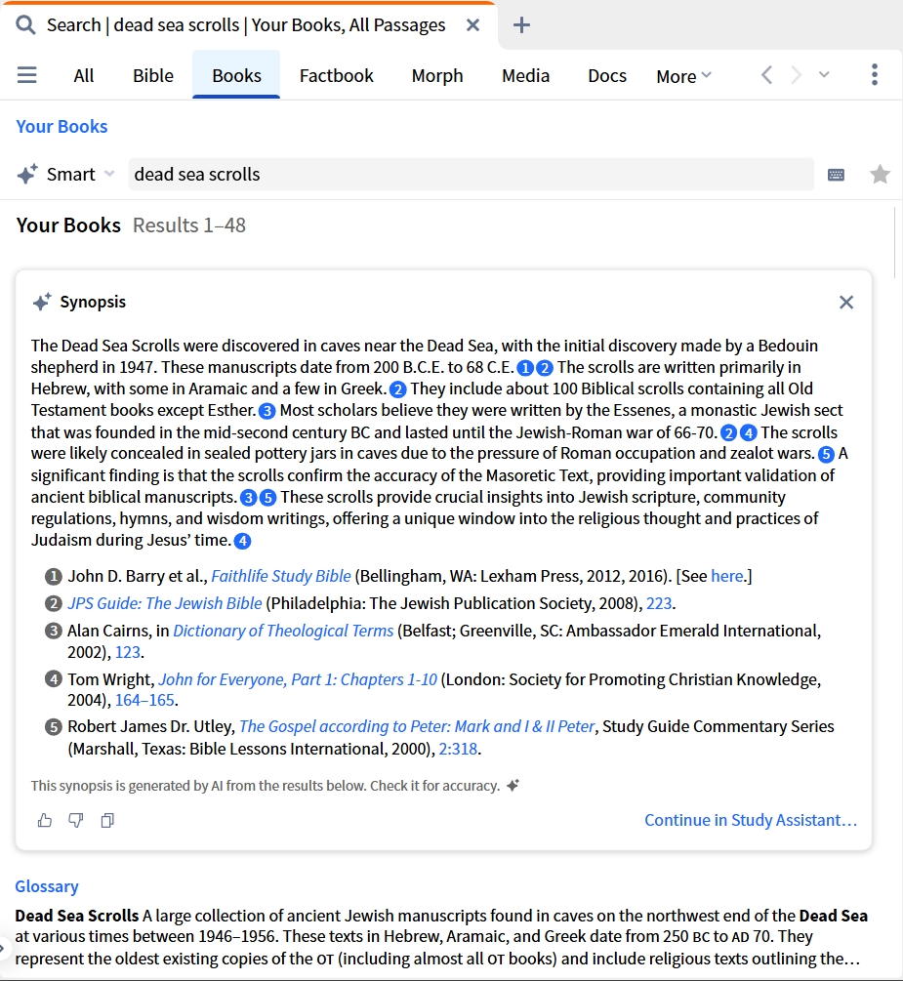Click the AI sparkle icon after accuracy notice
Viewport: 903px width, 981px height.
pos(513,786)
